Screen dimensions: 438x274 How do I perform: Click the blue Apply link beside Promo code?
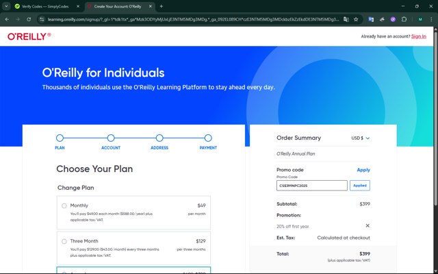[x=363, y=170]
